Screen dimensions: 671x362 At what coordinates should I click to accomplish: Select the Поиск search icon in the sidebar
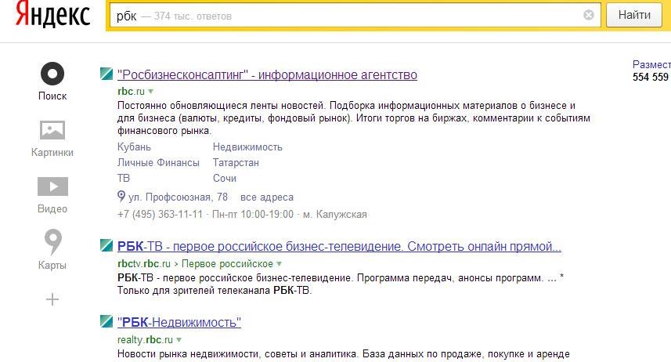point(52,74)
